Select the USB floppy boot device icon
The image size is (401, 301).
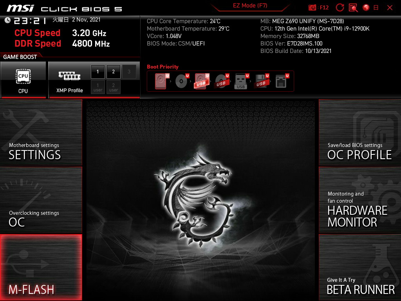(261, 82)
